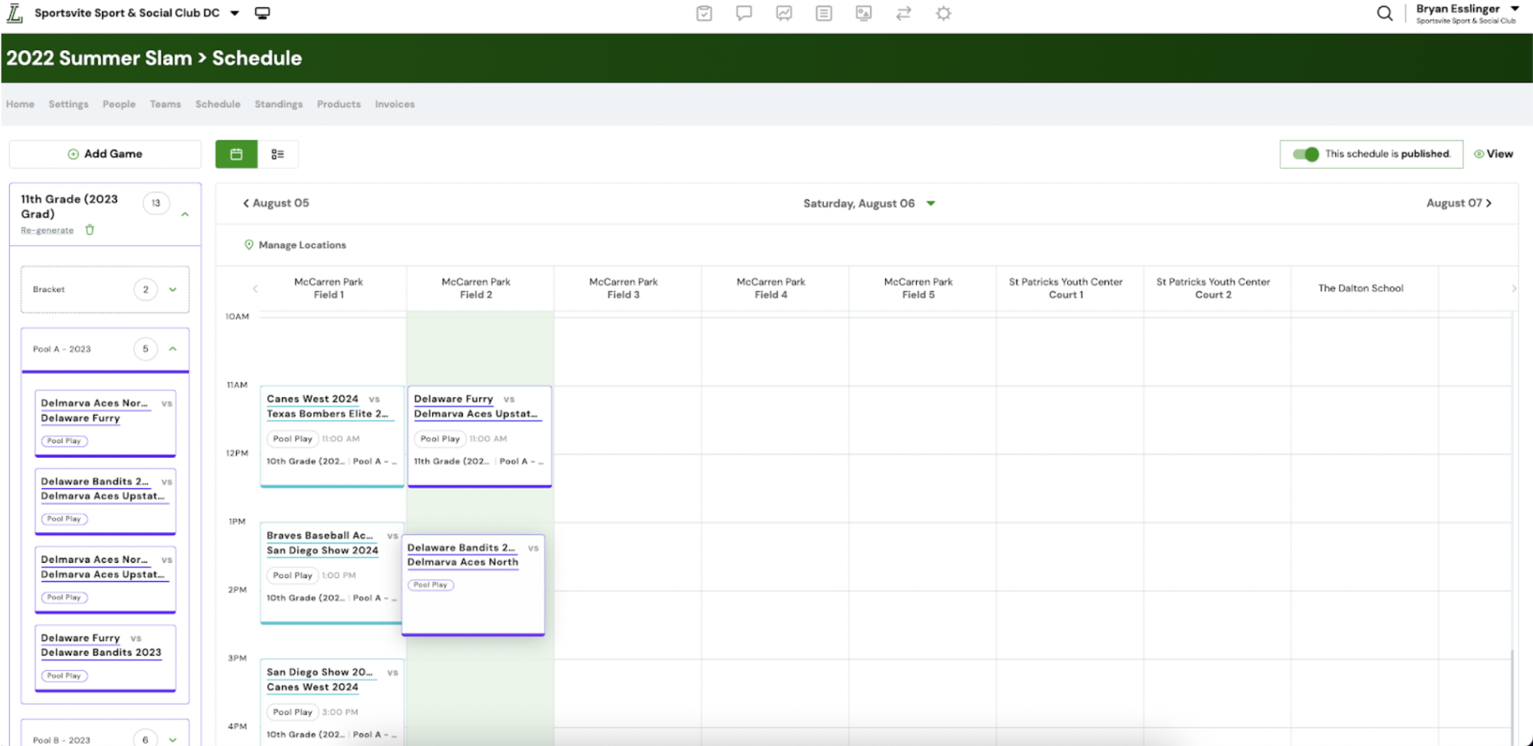
Task: Open the Teams tab
Action: click(x=166, y=104)
